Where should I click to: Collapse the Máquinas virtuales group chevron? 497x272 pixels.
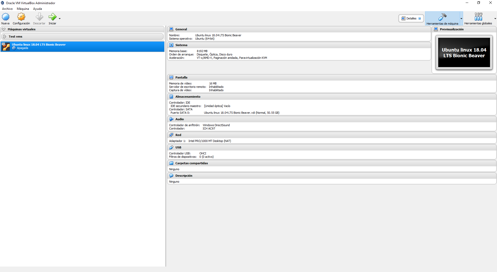pos(4,29)
